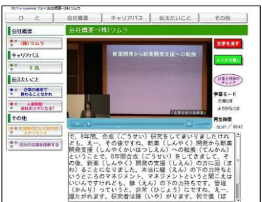Image resolution: width=262 pixels, height=202 pixels.
Task: Click the transcript text box
Action: pyautogui.click(x=151, y=167)
